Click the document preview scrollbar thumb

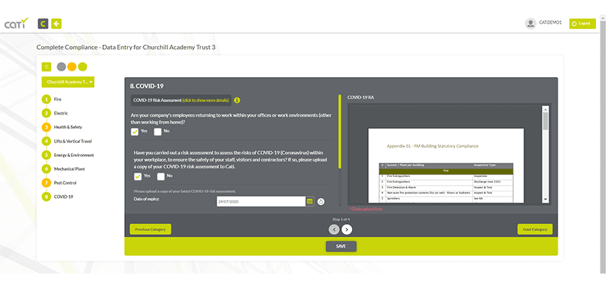(x=545, y=121)
